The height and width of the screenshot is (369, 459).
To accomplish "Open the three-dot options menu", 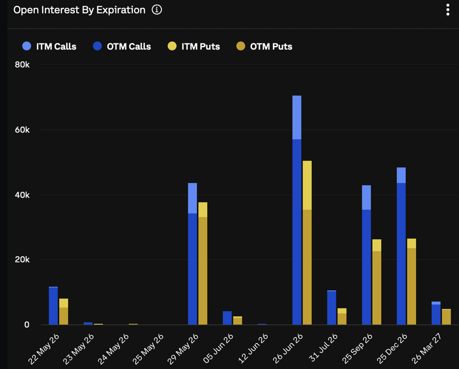I will coord(448,10).
